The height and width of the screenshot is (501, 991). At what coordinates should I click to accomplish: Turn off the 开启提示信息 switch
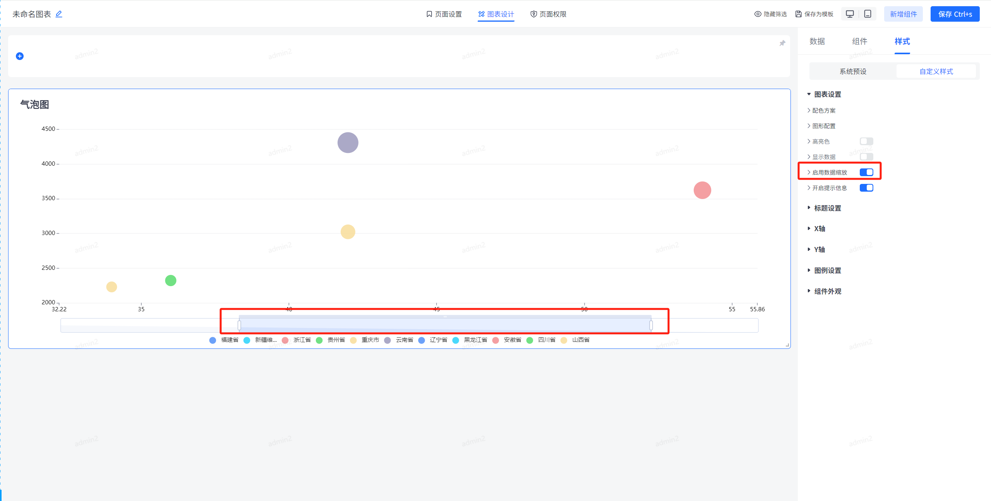[866, 188]
